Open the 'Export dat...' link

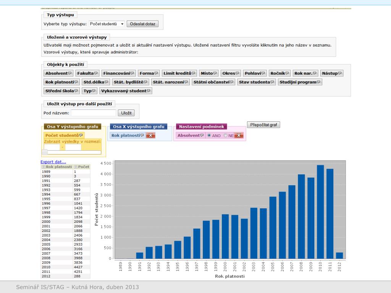coord(53,162)
